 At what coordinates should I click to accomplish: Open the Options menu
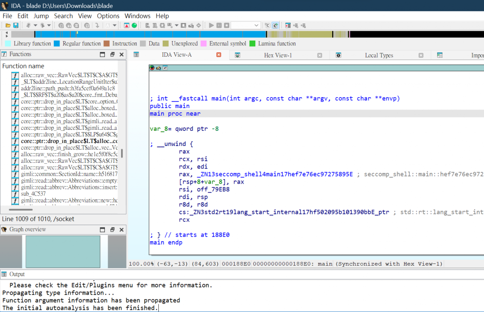click(108, 16)
